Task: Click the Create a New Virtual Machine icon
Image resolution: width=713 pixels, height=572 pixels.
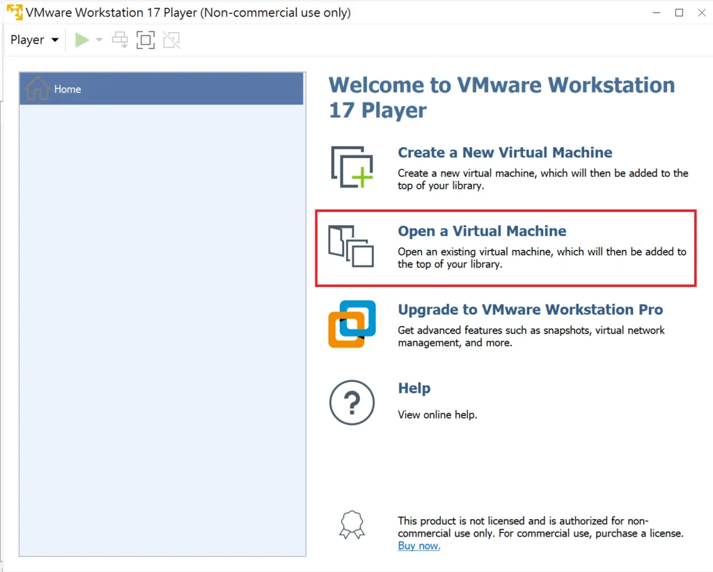Action: (x=352, y=167)
